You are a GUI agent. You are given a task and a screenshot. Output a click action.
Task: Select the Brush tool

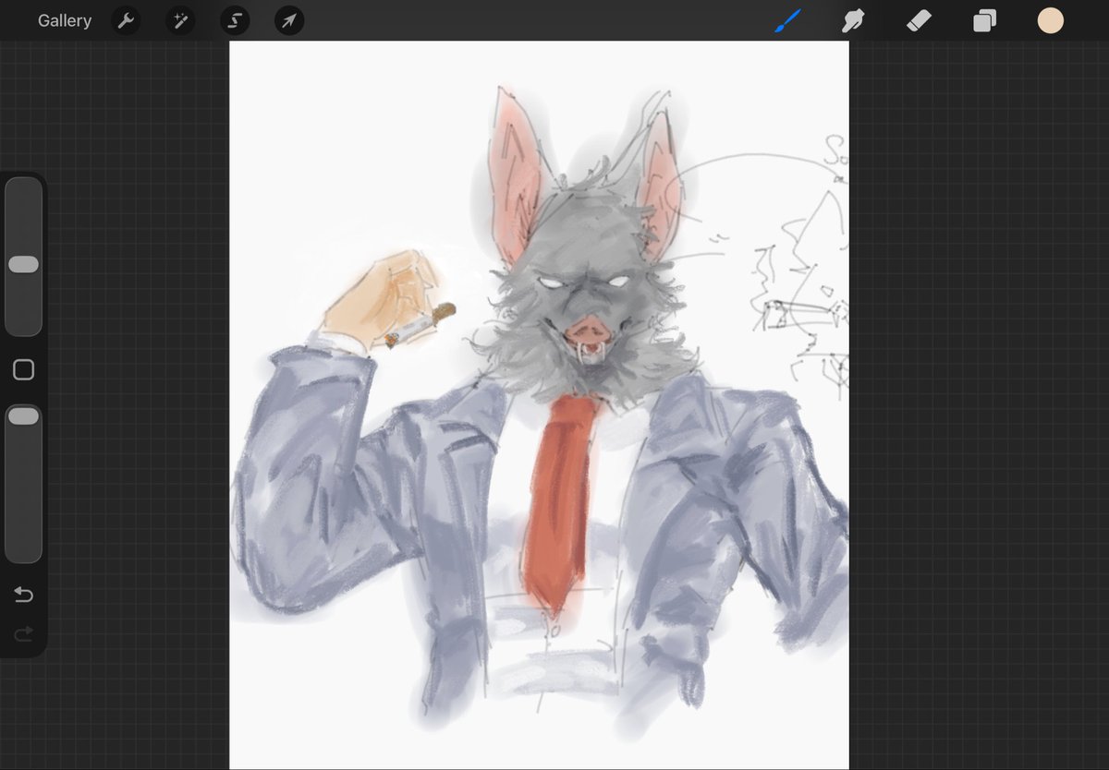787,20
